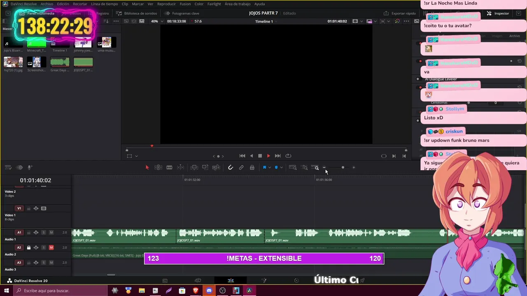Screen dimensions: 527x296
Task: Go to last frame button
Action: [277, 156]
